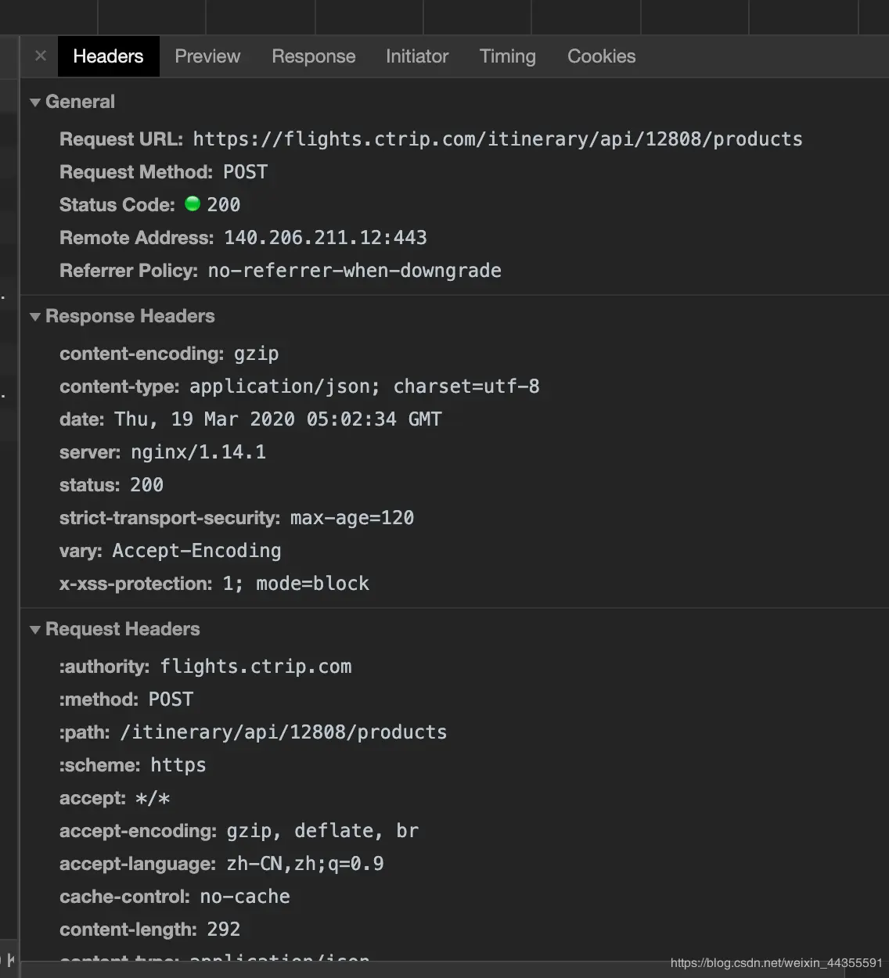Close the request details panel
Image resolution: width=889 pixels, height=978 pixels.
(41, 56)
